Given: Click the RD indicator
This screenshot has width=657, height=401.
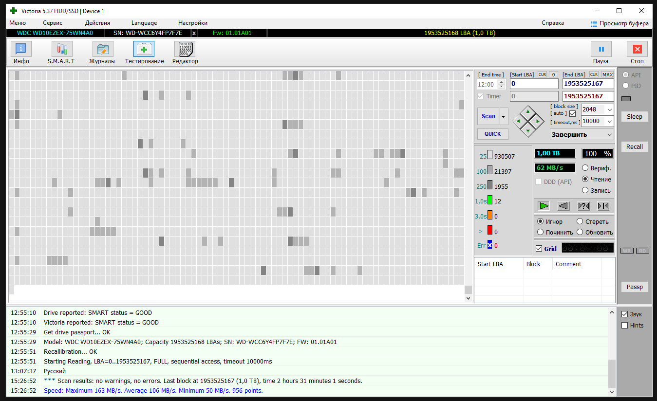Looking at the screenshot, I should [642, 251].
